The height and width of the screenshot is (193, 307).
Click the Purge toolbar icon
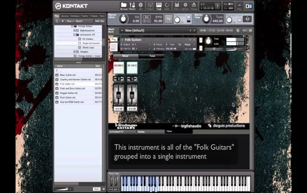point(194,6)
